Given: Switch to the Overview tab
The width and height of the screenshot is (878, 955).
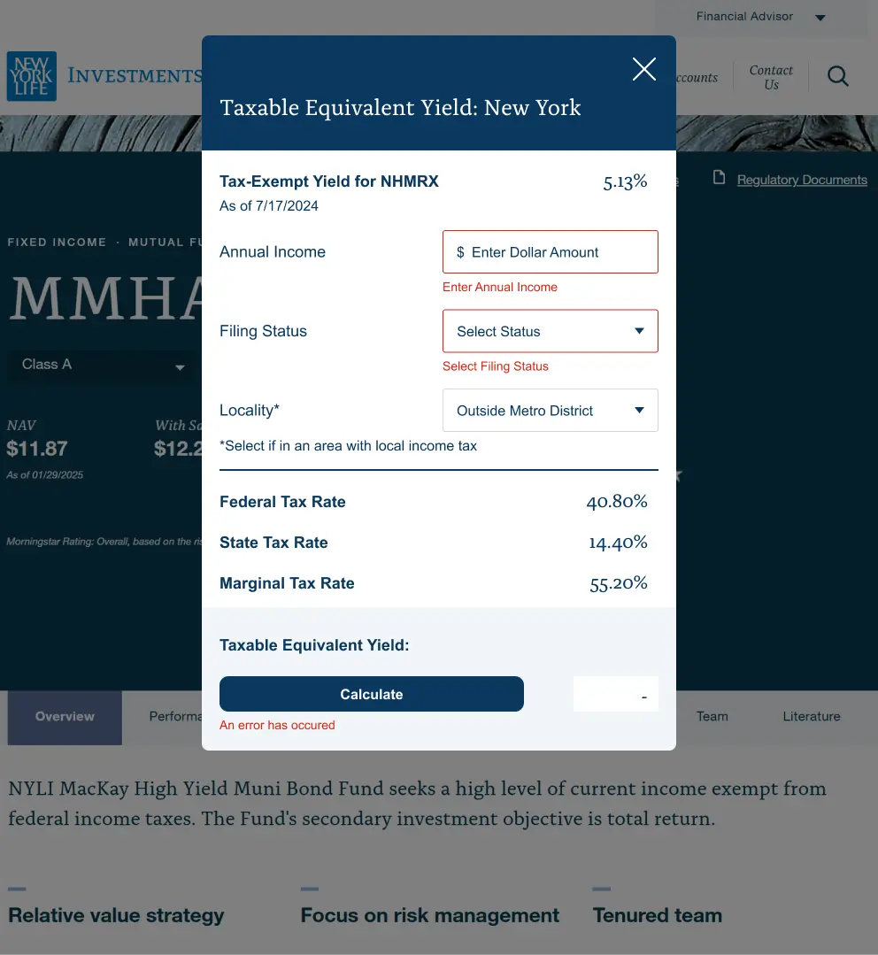Looking at the screenshot, I should tap(65, 717).
